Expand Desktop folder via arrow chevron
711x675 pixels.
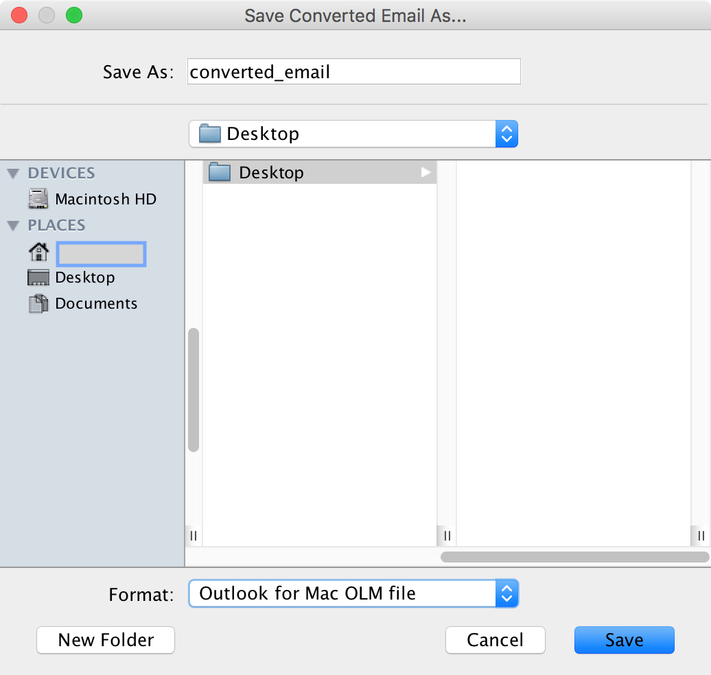click(426, 173)
